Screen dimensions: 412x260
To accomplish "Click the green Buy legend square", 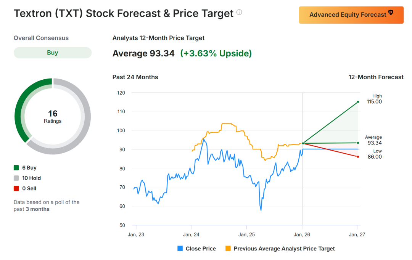I will tap(16, 168).
